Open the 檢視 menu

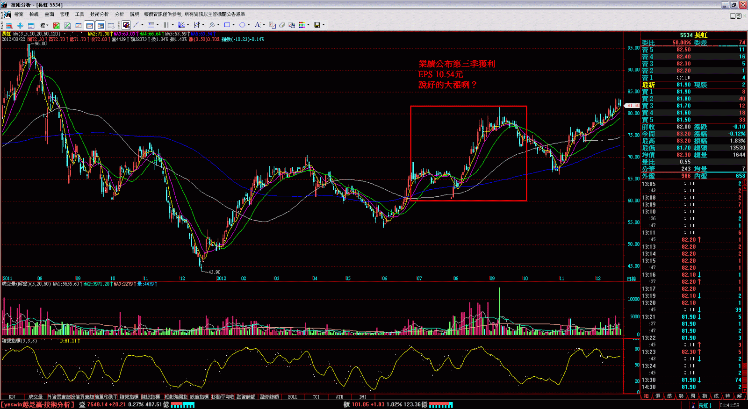coord(34,14)
